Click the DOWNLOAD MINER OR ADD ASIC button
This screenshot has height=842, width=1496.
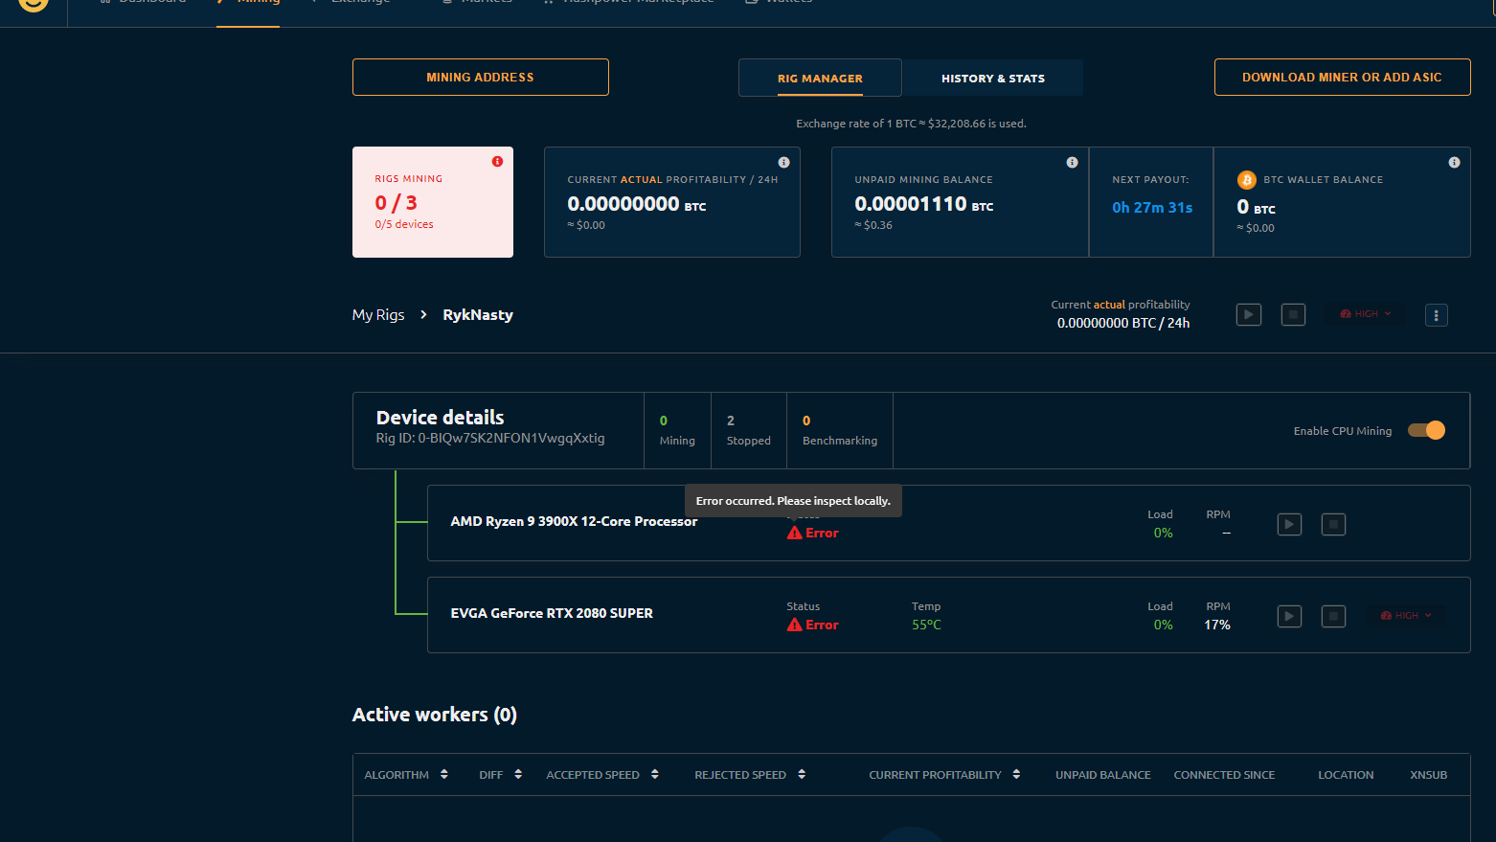(x=1342, y=77)
